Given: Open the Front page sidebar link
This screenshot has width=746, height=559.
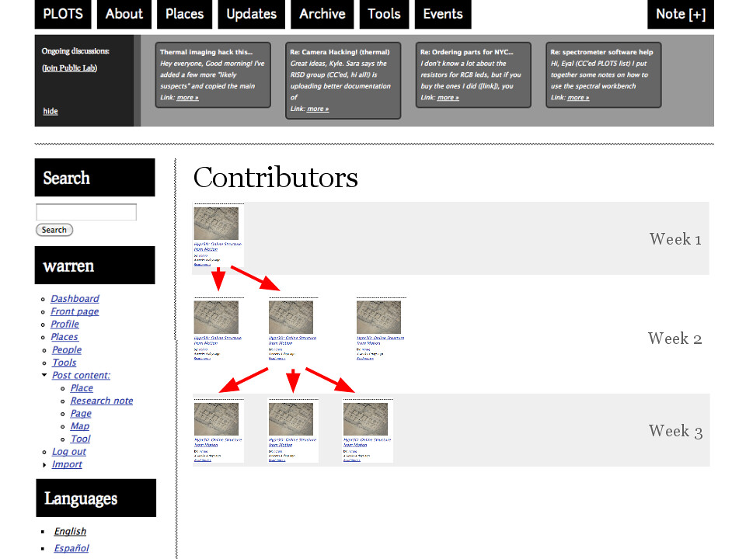Looking at the screenshot, I should pyautogui.click(x=75, y=311).
